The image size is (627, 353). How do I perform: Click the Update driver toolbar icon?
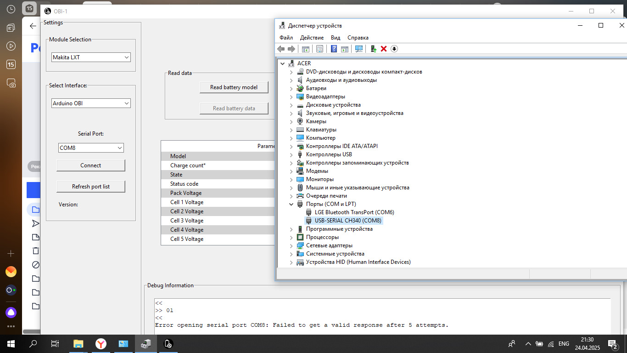(373, 49)
